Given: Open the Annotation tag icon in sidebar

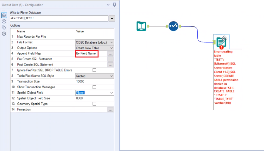Looking at the screenshot, I should pyautogui.click(x=4, y=27).
